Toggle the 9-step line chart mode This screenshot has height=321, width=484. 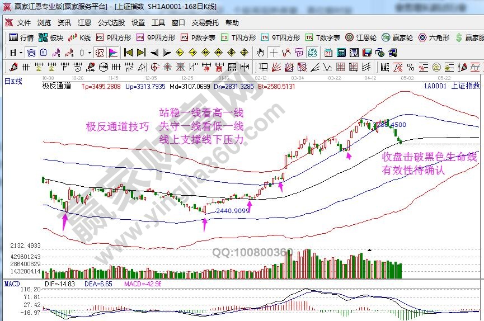[70, 53]
